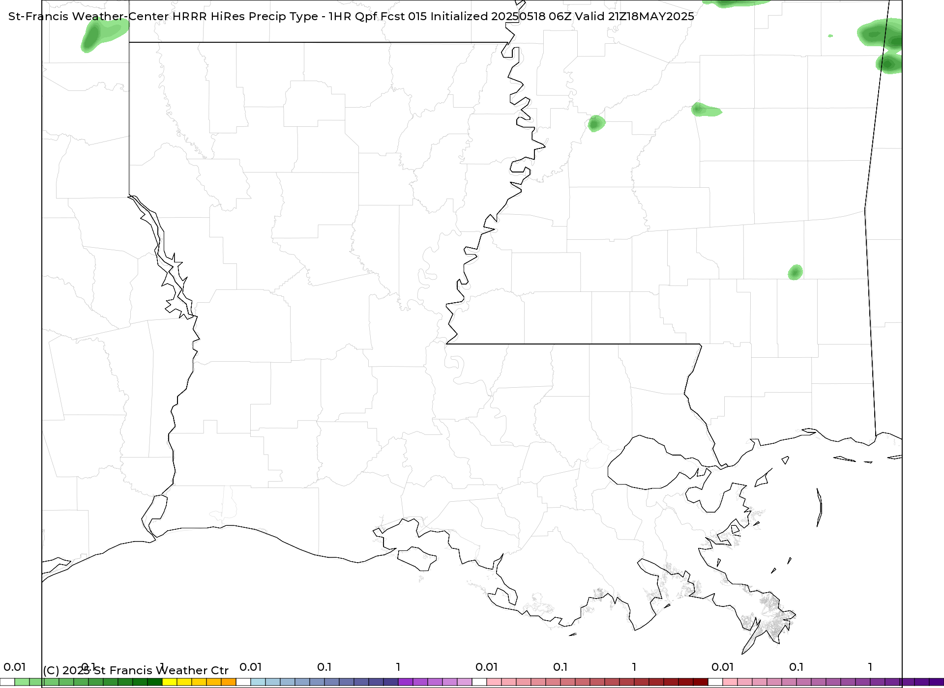The image size is (944, 688).
Task: Click '1HR Qpf Fcst 015' in the header
Action: click(x=378, y=16)
